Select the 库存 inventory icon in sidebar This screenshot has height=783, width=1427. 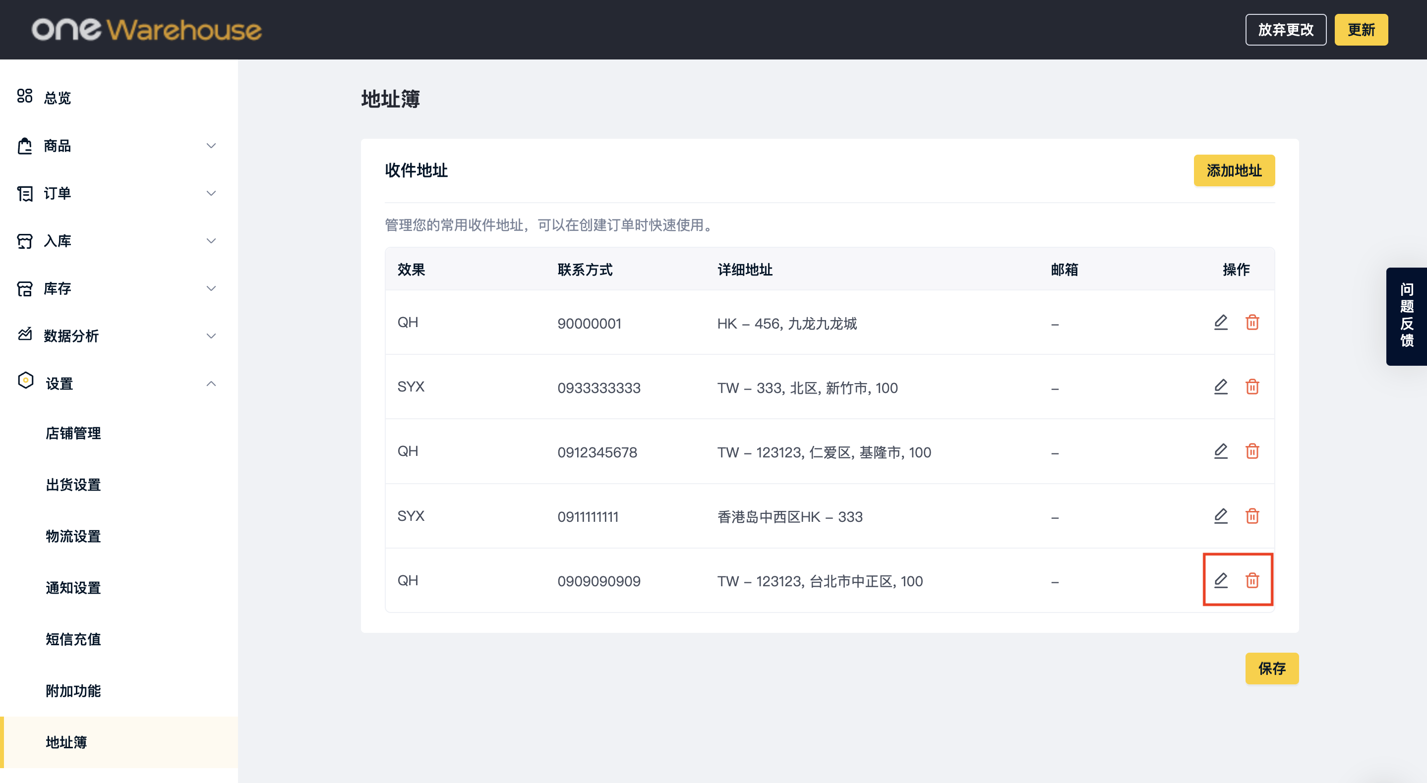pos(25,288)
